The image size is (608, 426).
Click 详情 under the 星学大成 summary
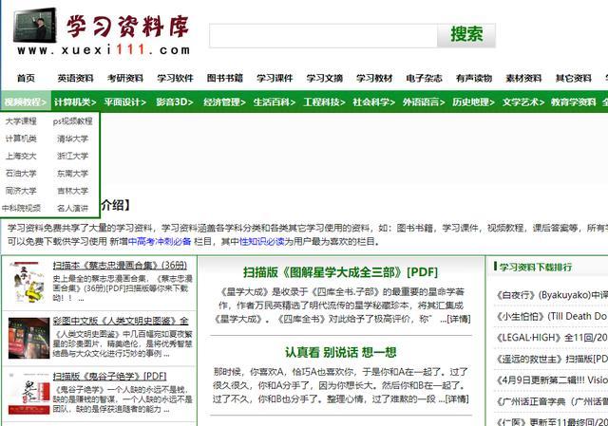459,319
